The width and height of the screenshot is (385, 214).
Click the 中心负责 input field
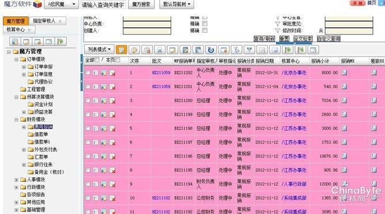[147, 24]
